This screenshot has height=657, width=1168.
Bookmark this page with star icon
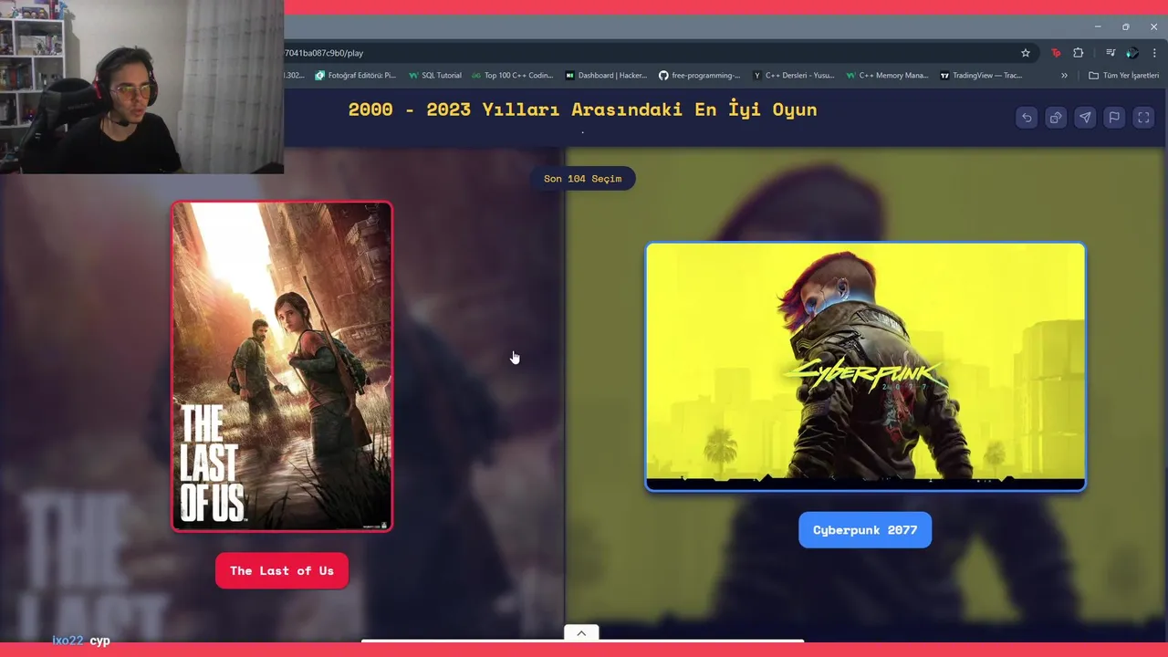[x=1026, y=53]
